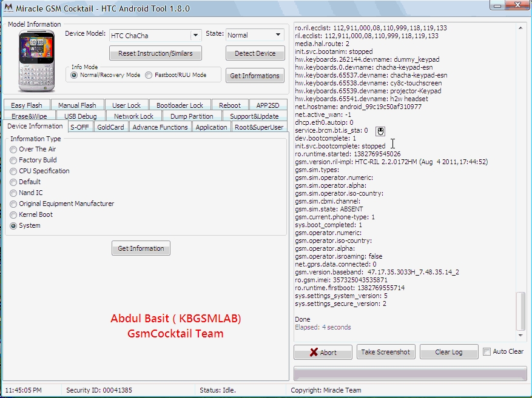Choose Over The Air information type

[x=13, y=150]
